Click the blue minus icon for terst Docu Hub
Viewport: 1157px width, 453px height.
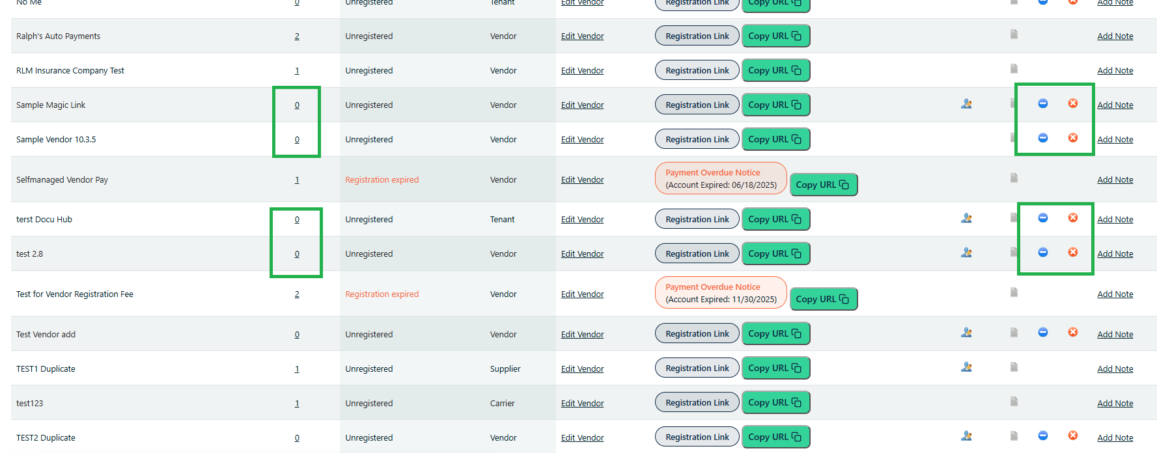pos(1042,218)
